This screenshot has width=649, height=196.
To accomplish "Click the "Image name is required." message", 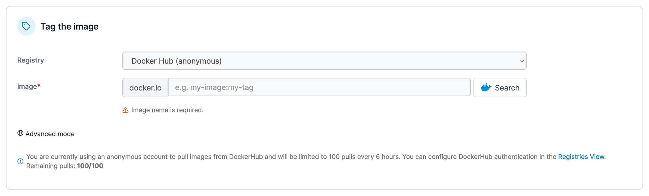I will point(167,110).
